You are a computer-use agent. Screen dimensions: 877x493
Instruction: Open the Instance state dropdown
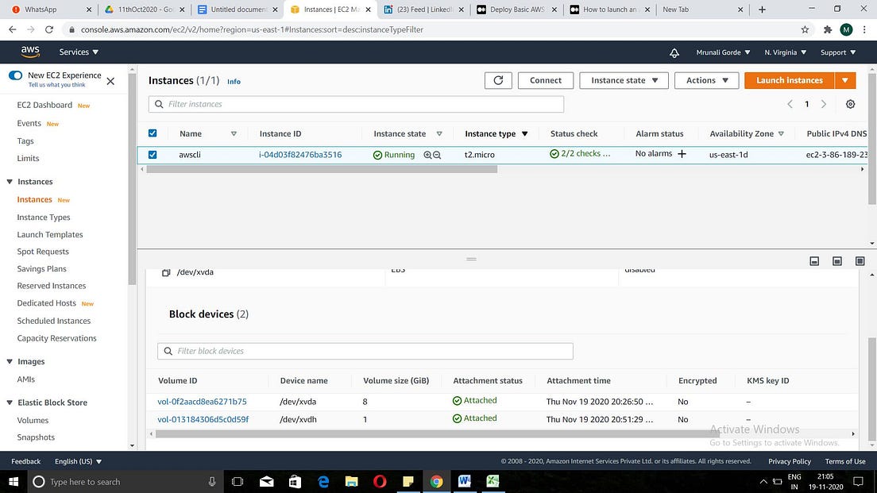624,80
